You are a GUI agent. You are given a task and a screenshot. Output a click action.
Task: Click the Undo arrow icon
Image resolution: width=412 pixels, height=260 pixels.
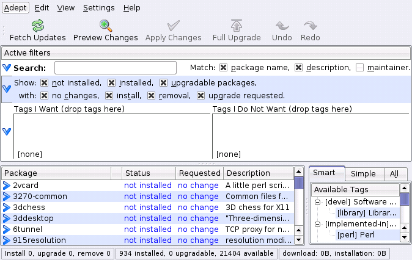point(282,26)
